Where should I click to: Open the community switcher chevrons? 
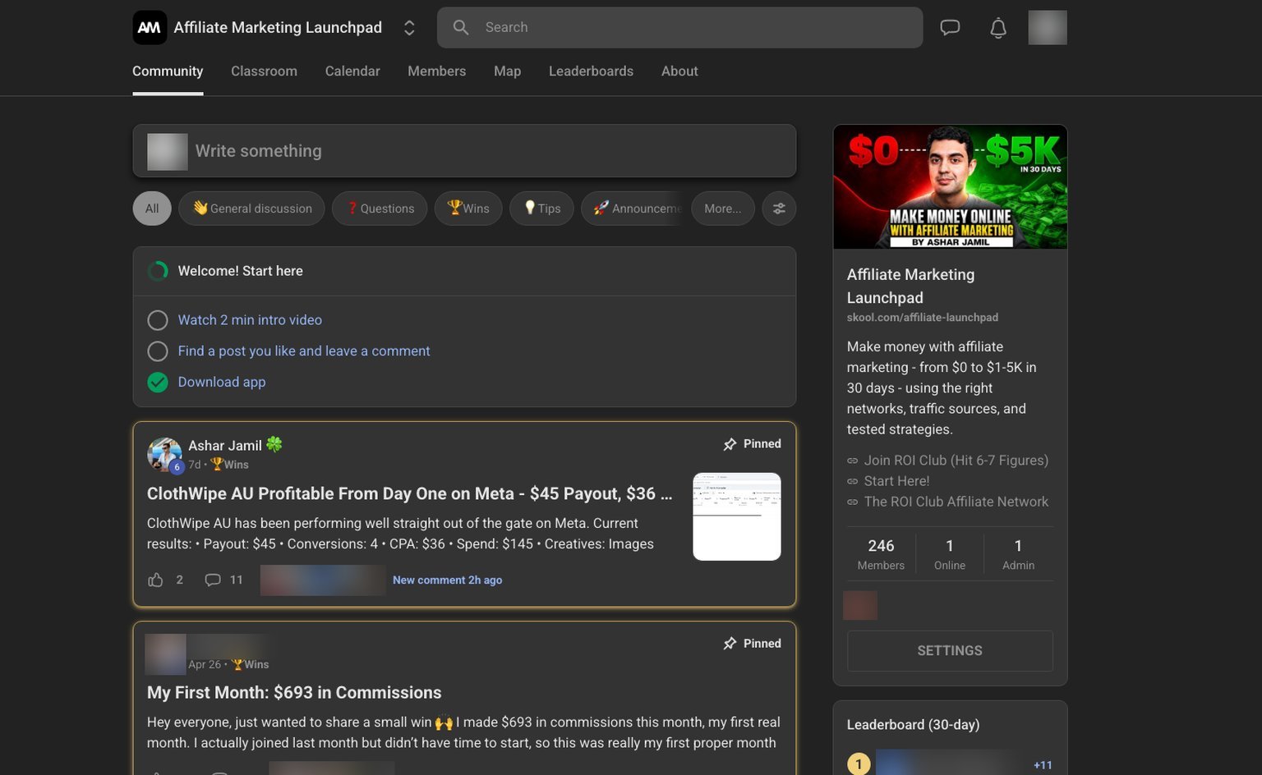click(409, 28)
